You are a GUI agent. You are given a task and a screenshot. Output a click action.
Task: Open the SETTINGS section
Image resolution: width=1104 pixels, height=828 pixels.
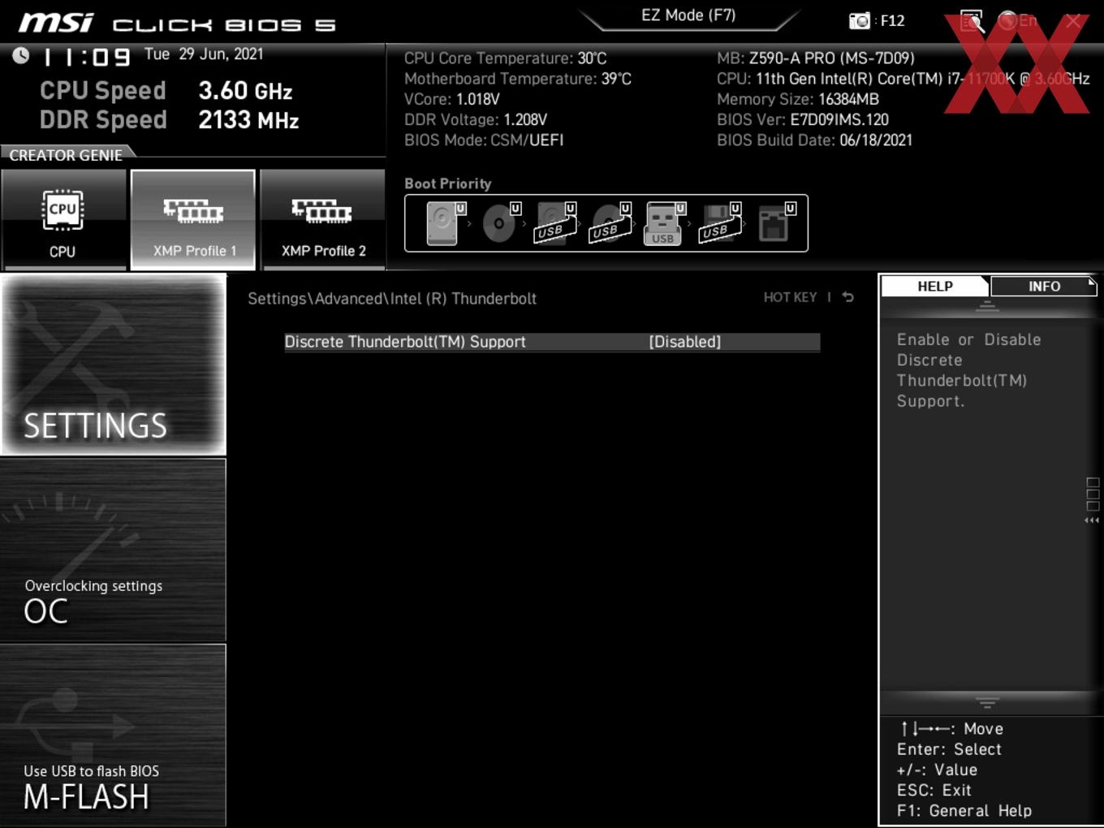click(x=114, y=364)
